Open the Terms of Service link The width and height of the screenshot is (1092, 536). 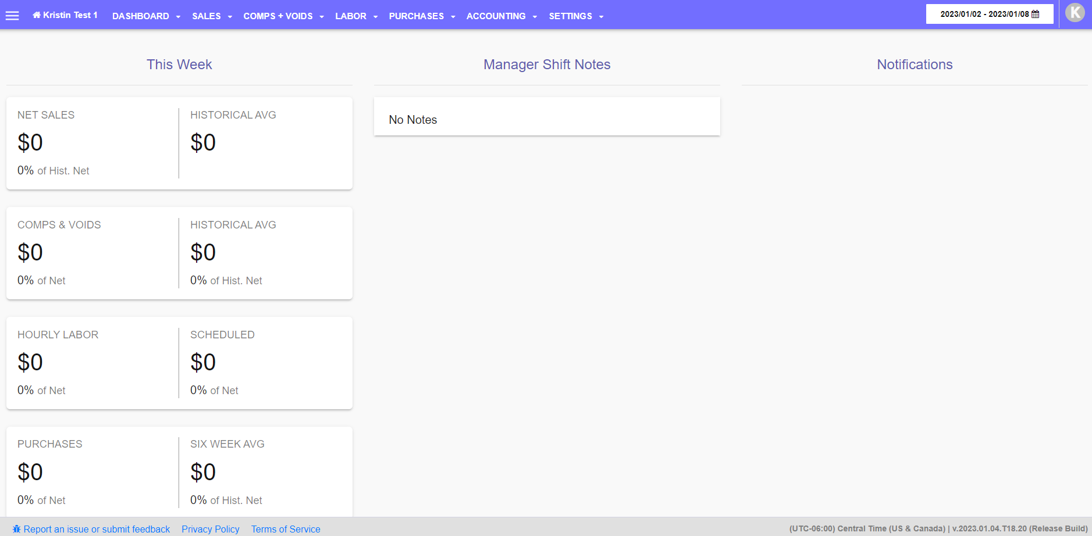pos(286,529)
